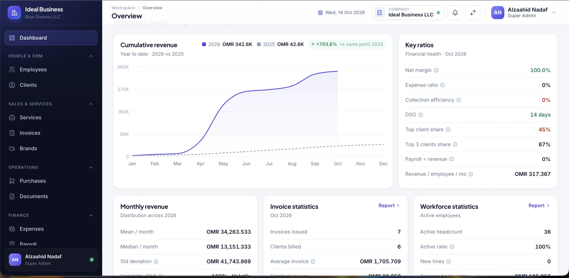This screenshot has width=569, height=278.
Task: Click the 2026 legend color swatch
Action: (x=204, y=44)
